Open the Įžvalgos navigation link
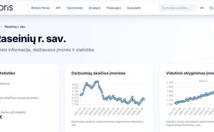This screenshot has width=214, height=132. click(x=94, y=8)
